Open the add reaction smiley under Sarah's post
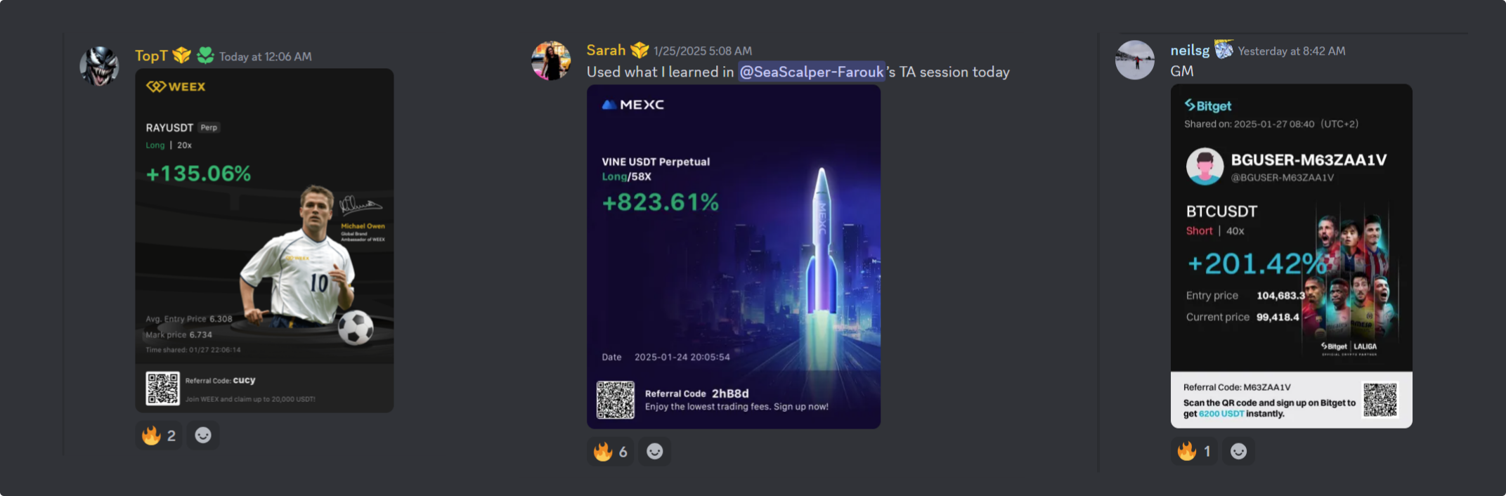Image resolution: width=1506 pixels, height=496 pixels. pos(655,452)
